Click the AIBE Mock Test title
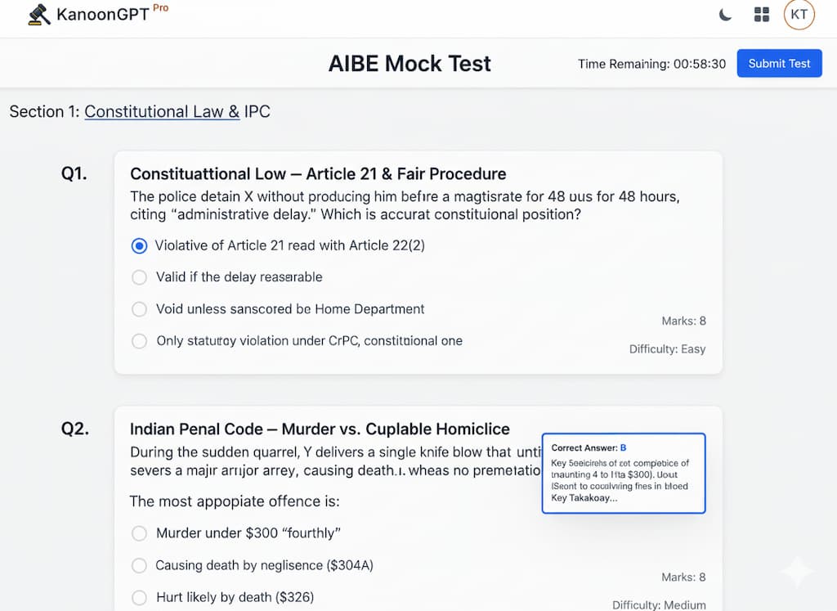837x611 pixels. 410,64
